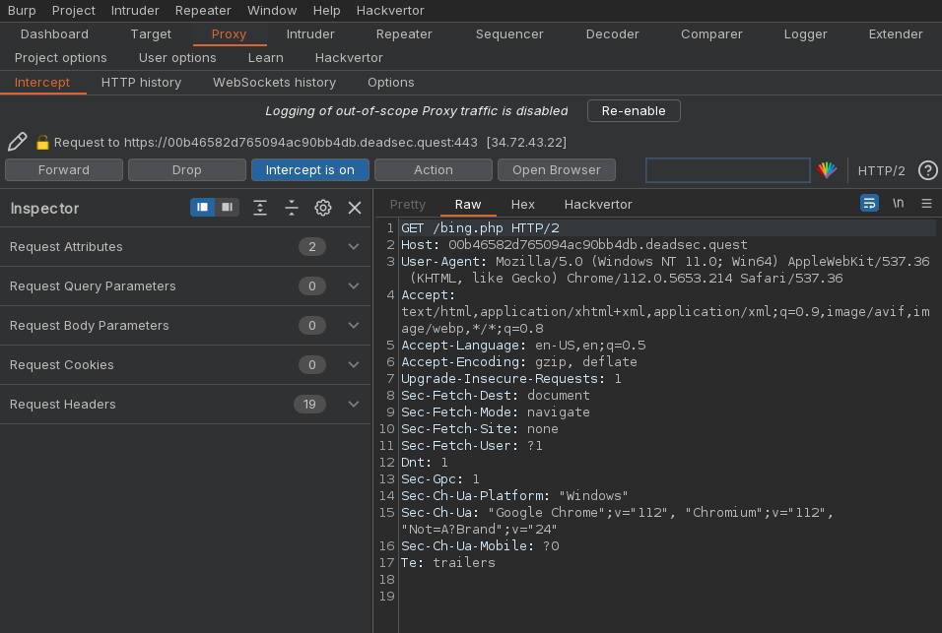Click the Host header line

[574, 245]
